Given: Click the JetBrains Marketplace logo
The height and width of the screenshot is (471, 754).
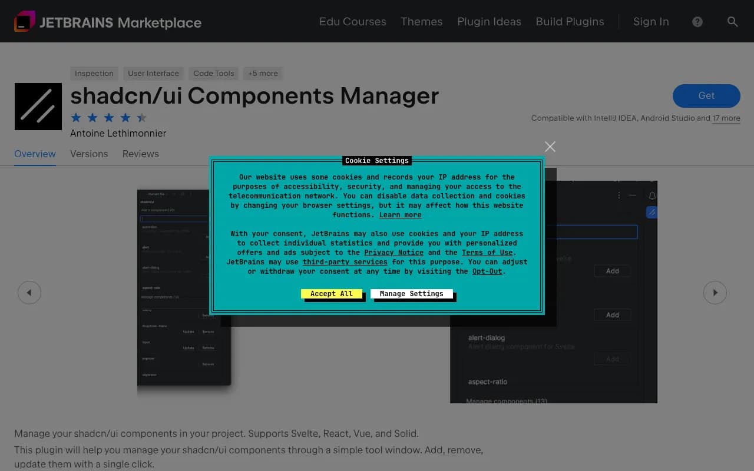Looking at the screenshot, I should pos(108,21).
